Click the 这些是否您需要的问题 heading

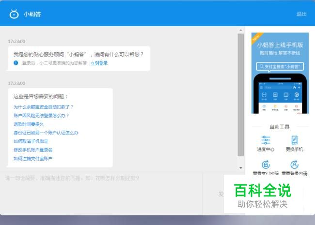tap(40, 96)
